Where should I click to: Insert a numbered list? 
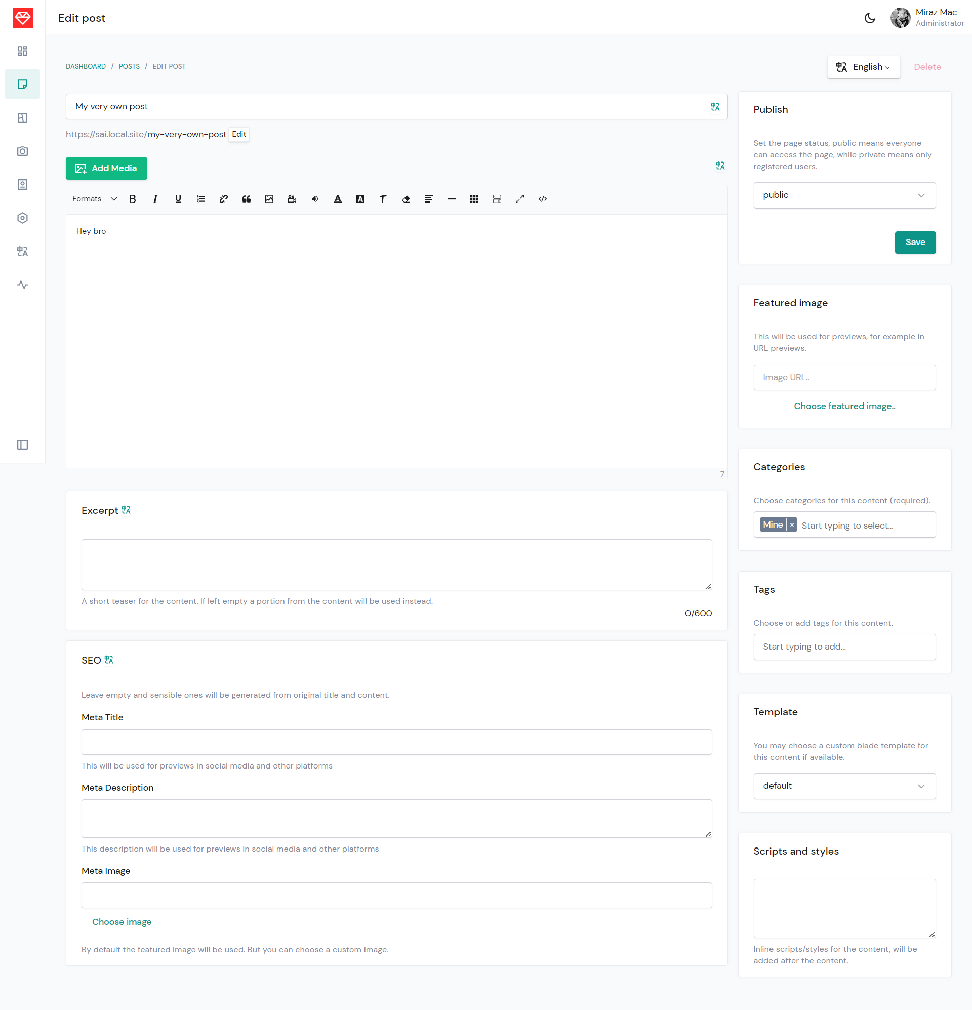[201, 199]
